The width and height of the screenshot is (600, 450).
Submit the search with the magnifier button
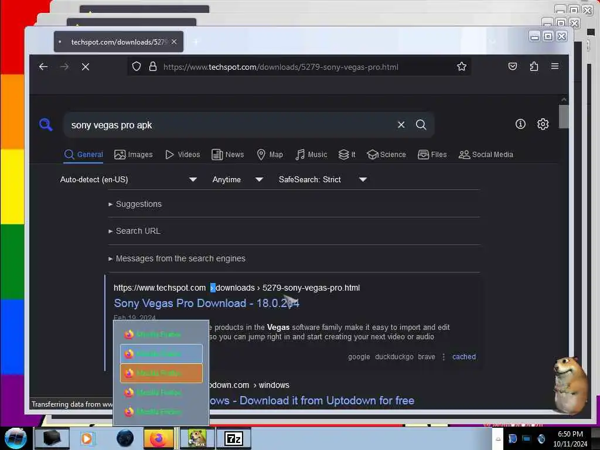(421, 125)
